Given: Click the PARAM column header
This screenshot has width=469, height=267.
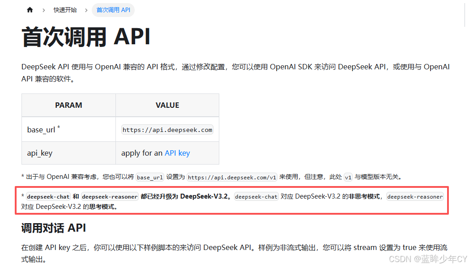Looking at the screenshot, I should click(x=68, y=106).
